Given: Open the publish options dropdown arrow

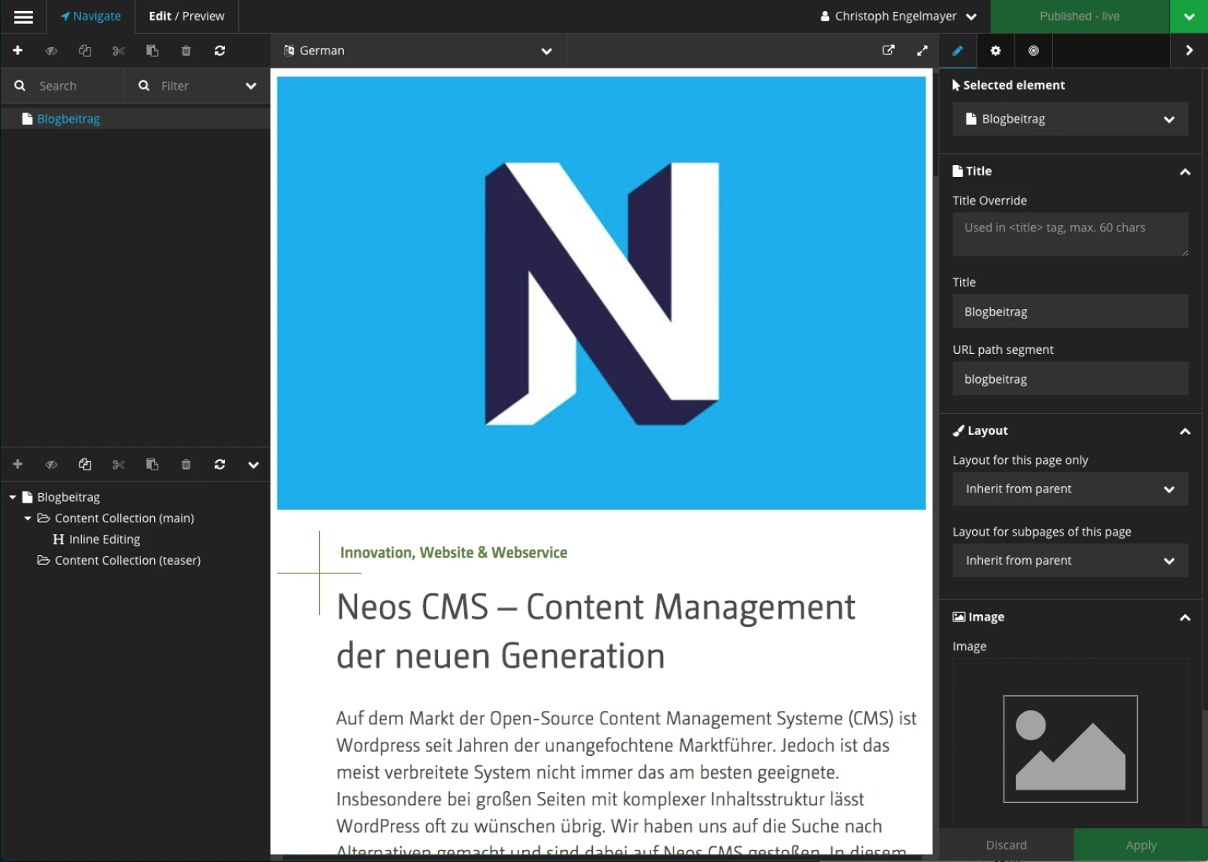Looking at the screenshot, I should coord(1188,17).
